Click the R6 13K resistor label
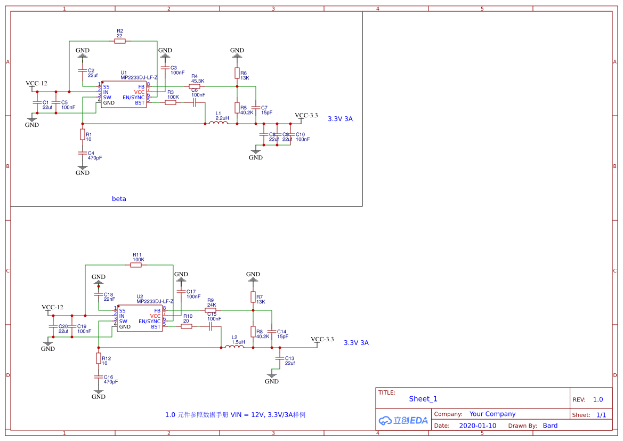The image size is (623, 441). pos(245,76)
